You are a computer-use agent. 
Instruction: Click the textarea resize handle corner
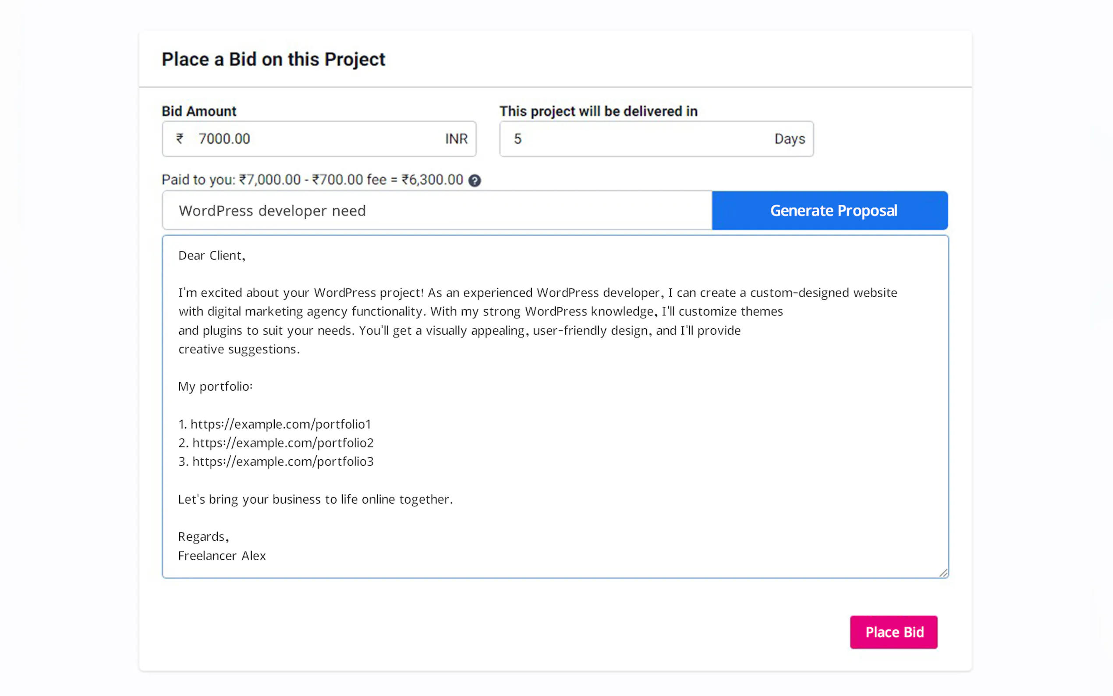tap(943, 573)
